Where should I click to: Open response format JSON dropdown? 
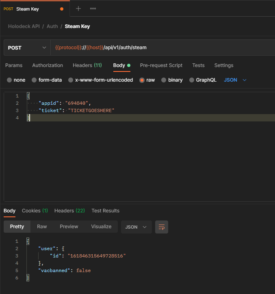click(x=136, y=227)
